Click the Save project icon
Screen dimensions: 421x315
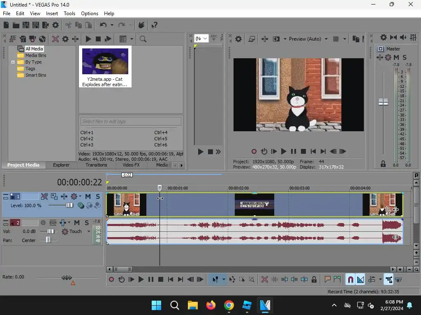pos(26,25)
